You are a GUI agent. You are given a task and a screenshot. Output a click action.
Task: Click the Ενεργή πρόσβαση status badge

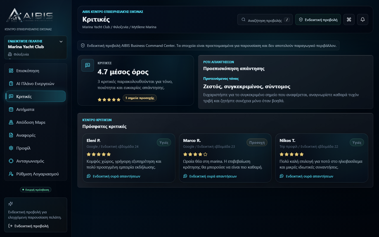click(x=36, y=190)
